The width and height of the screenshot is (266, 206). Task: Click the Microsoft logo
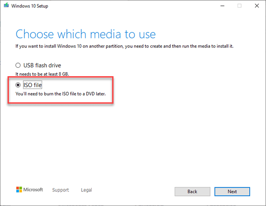[30, 190]
